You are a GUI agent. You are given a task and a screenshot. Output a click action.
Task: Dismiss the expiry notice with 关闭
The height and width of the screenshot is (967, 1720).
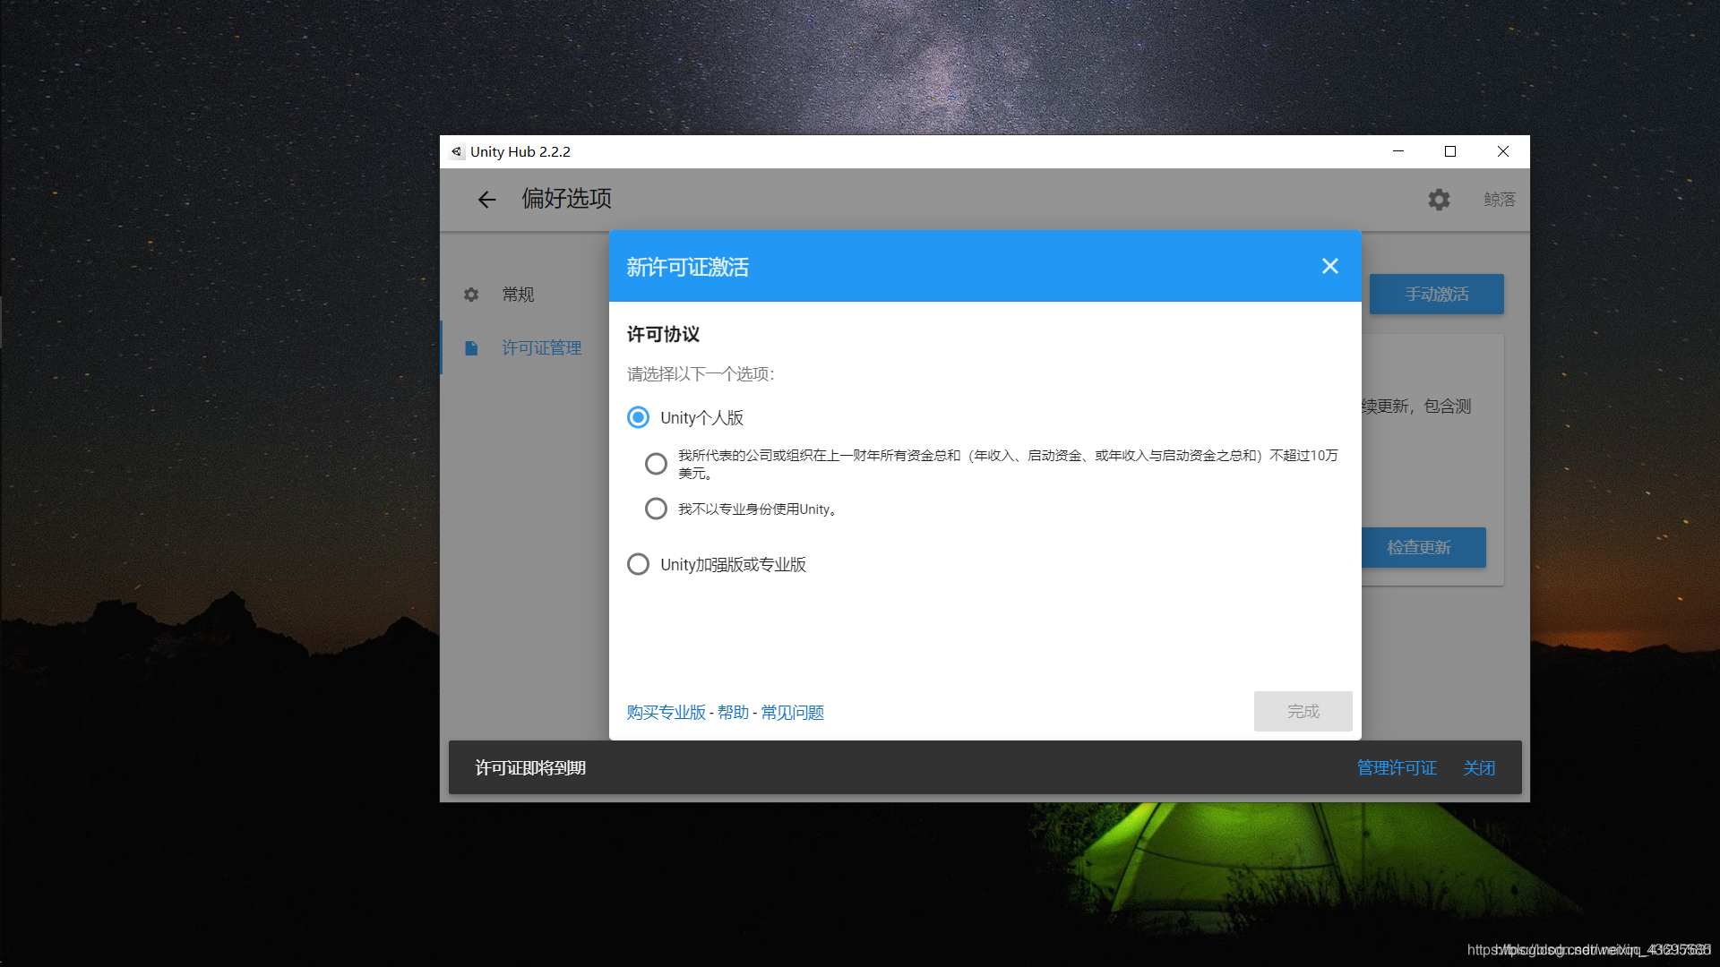point(1479,768)
